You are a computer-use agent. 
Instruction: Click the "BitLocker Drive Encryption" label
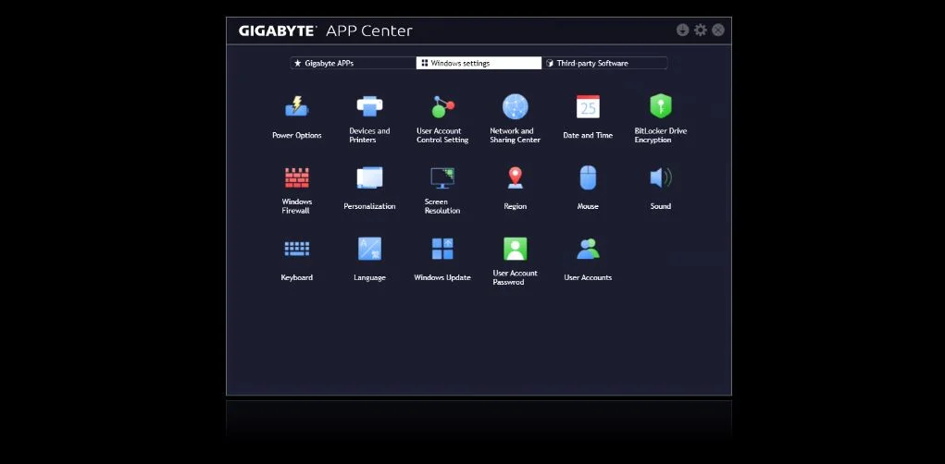(661, 135)
